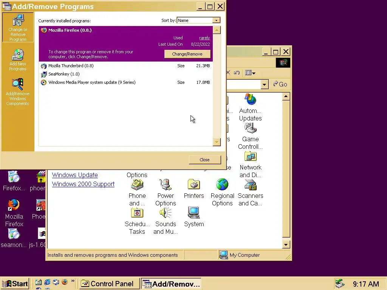Screen dimensions: 387x290
Task: Click the 17.8MB size value
Action: 203,82
